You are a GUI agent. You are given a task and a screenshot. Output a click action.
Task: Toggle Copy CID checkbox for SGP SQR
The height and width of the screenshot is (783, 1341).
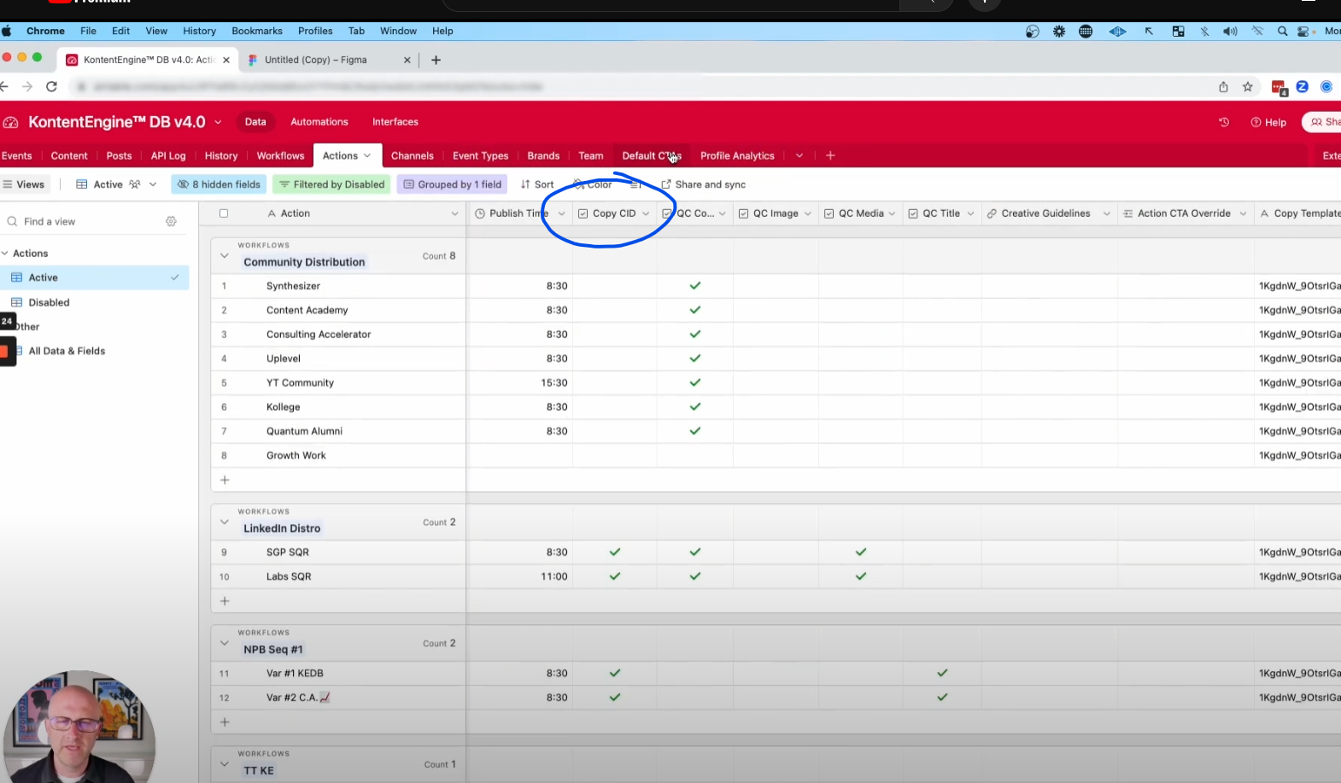[614, 552]
